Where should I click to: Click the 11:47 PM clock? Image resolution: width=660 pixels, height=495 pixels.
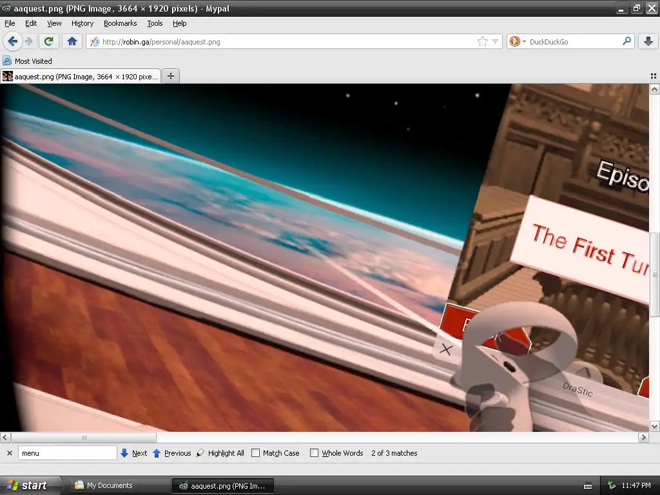(x=636, y=485)
